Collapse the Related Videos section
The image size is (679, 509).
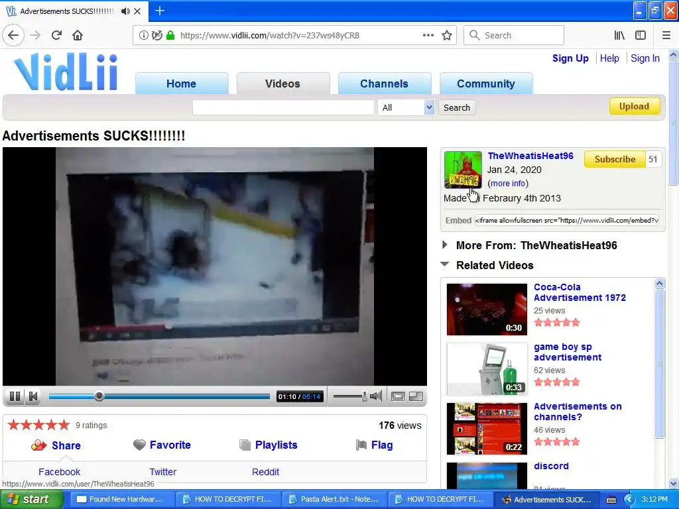pos(445,264)
